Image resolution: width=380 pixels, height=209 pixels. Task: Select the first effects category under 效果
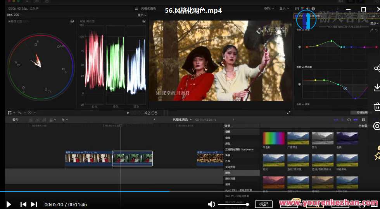pyautogui.click(x=242, y=132)
